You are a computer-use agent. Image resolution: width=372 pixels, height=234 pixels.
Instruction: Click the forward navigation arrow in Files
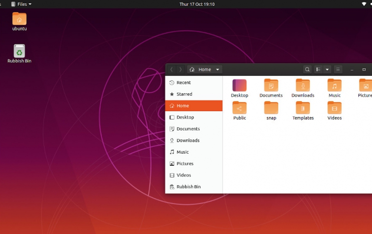coord(180,70)
